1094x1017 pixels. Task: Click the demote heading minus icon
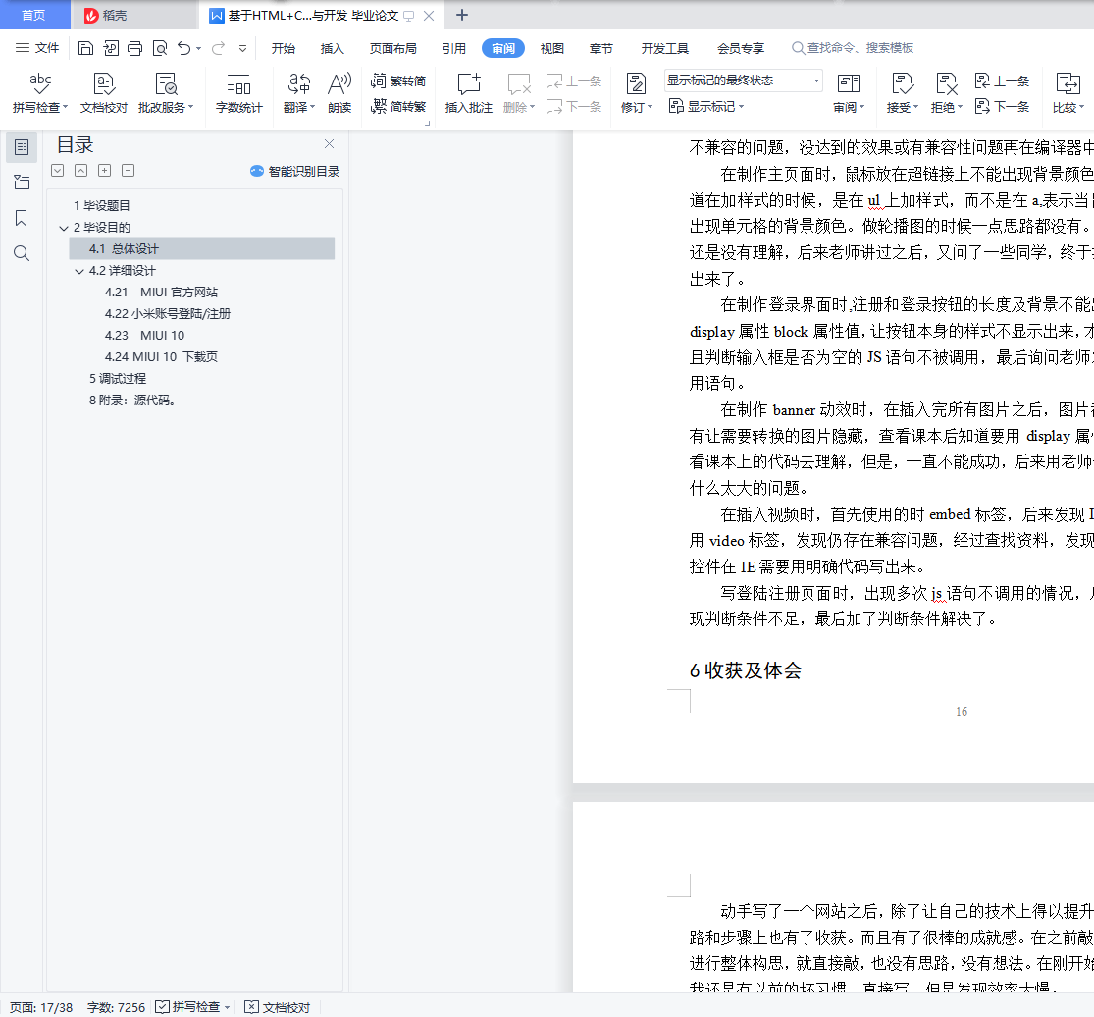(129, 170)
